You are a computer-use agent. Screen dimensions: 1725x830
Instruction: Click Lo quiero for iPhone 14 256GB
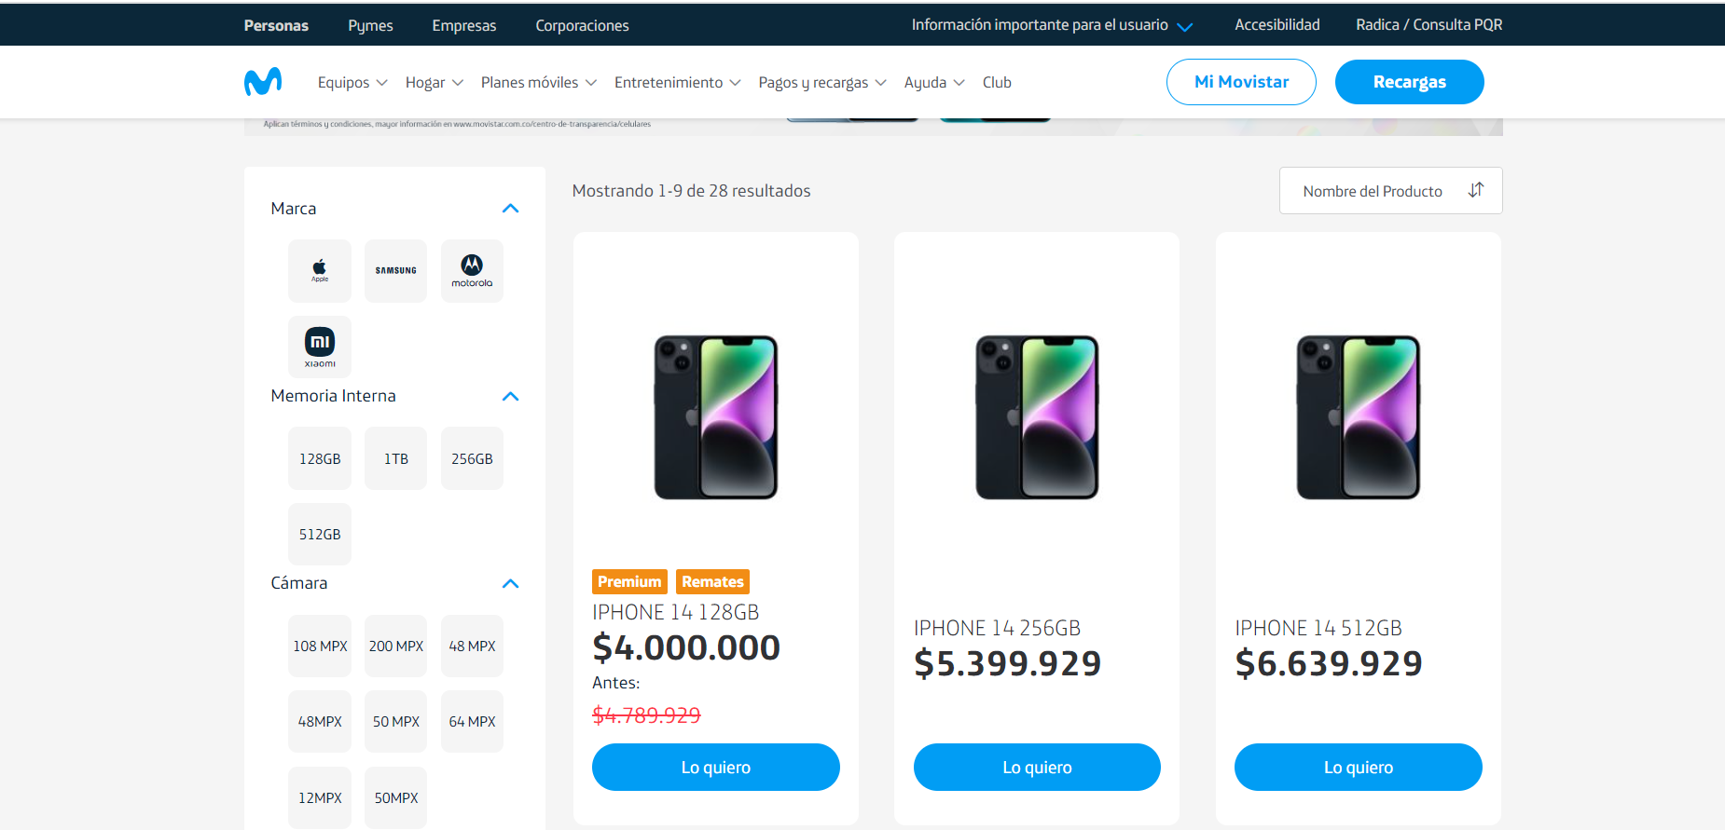1037,768
